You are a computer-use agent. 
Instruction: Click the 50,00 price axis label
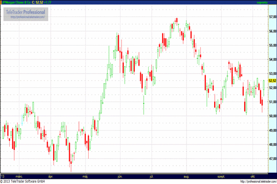pyautogui.click(x=272, y=116)
